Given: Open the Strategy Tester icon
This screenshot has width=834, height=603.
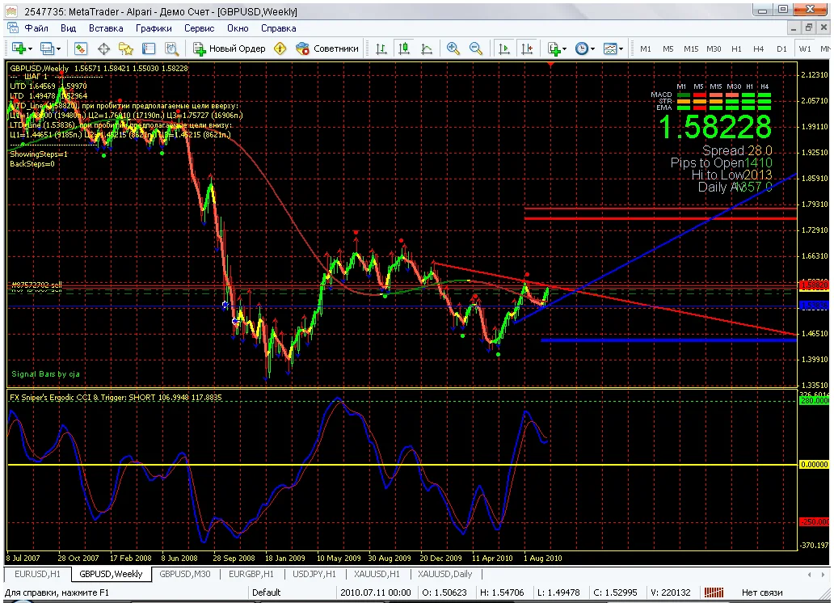Looking at the screenshot, I should pyautogui.click(x=171, y=48).
